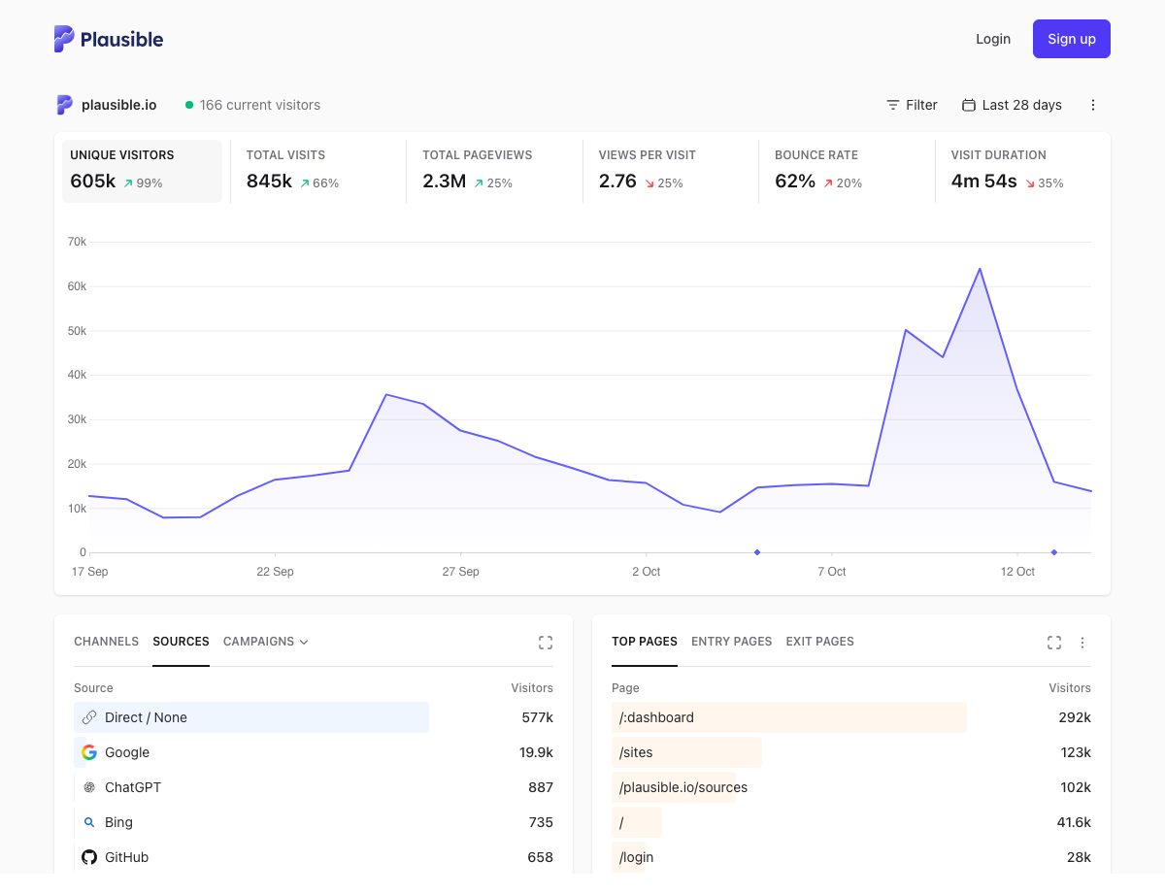The image size is (1165, 895).
Task: Expand Top Pages panel with fullscreen icon
Action: point(1054,643)
